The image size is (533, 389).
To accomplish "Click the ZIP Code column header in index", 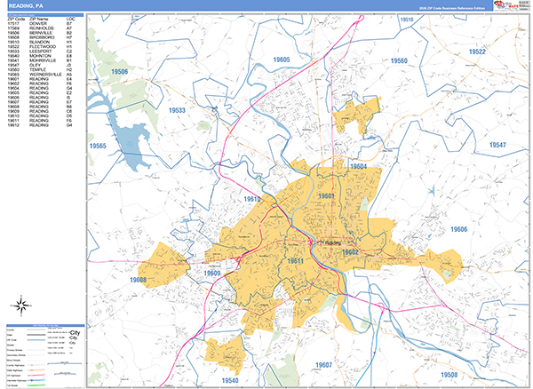I will tap(15, 19).
